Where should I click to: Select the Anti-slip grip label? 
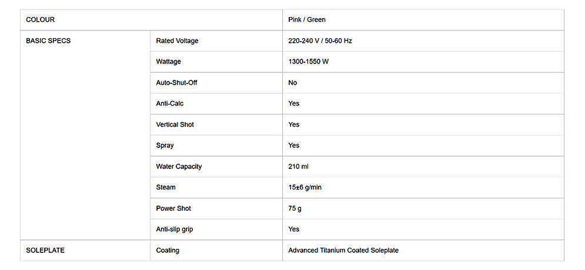[174, 229]
